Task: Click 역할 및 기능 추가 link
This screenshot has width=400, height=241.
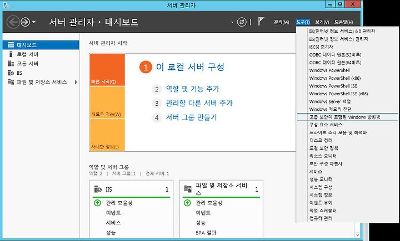Action: coord(193,89)
